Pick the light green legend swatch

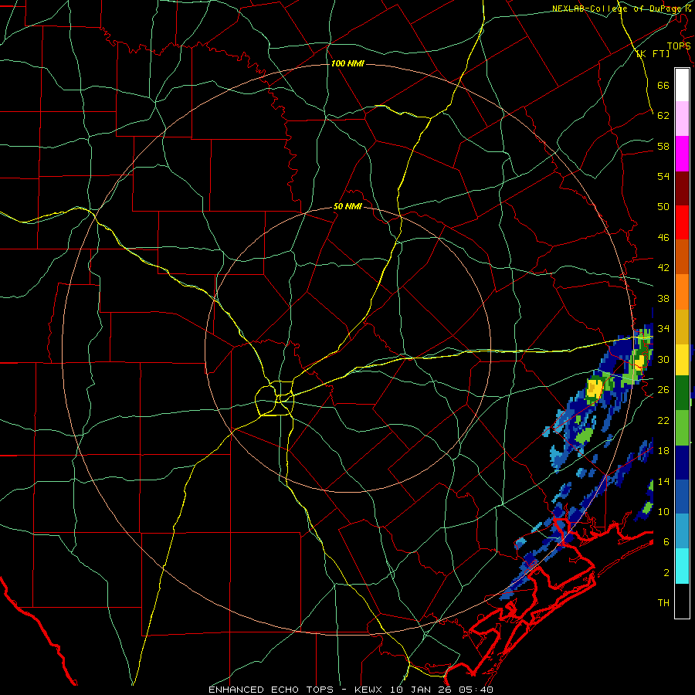pyautogui.click(x=682, y=428)
